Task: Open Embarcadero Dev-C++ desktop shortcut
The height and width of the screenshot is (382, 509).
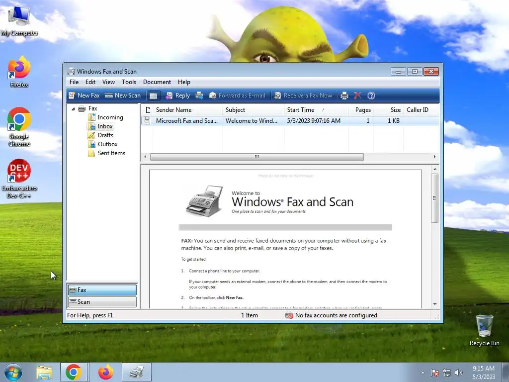Action: click(19, 179)
